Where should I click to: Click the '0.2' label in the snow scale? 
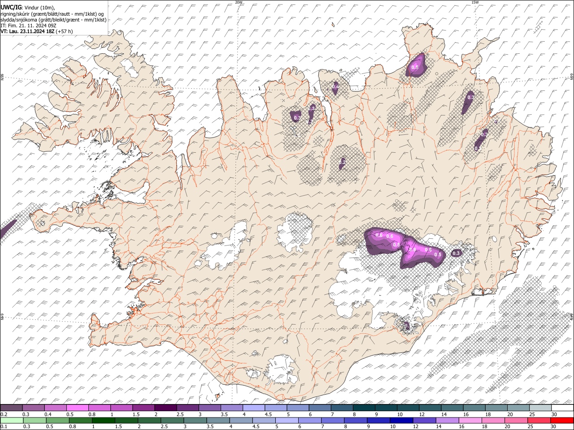point(4,414)
